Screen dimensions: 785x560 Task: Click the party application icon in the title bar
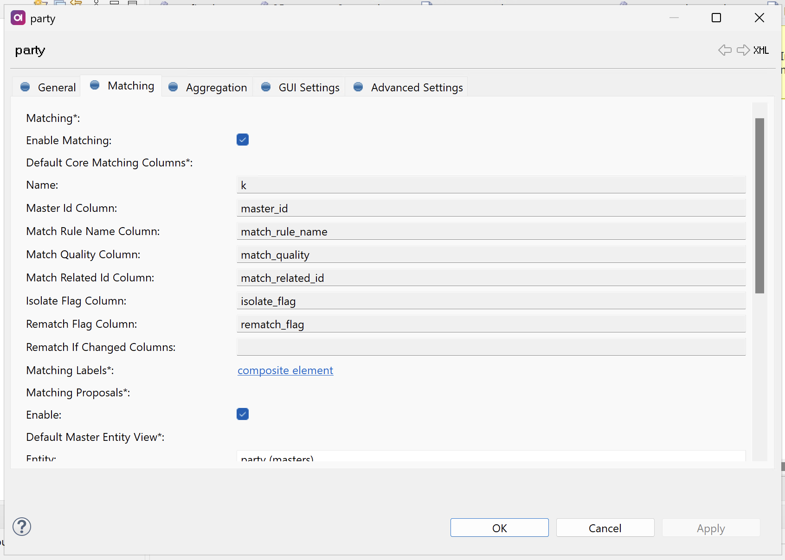(18, 18)
